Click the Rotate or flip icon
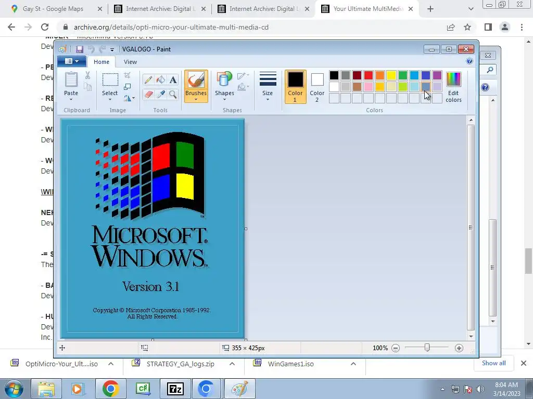This screenshot has height=399, width=533. click(x=129, y=98)
